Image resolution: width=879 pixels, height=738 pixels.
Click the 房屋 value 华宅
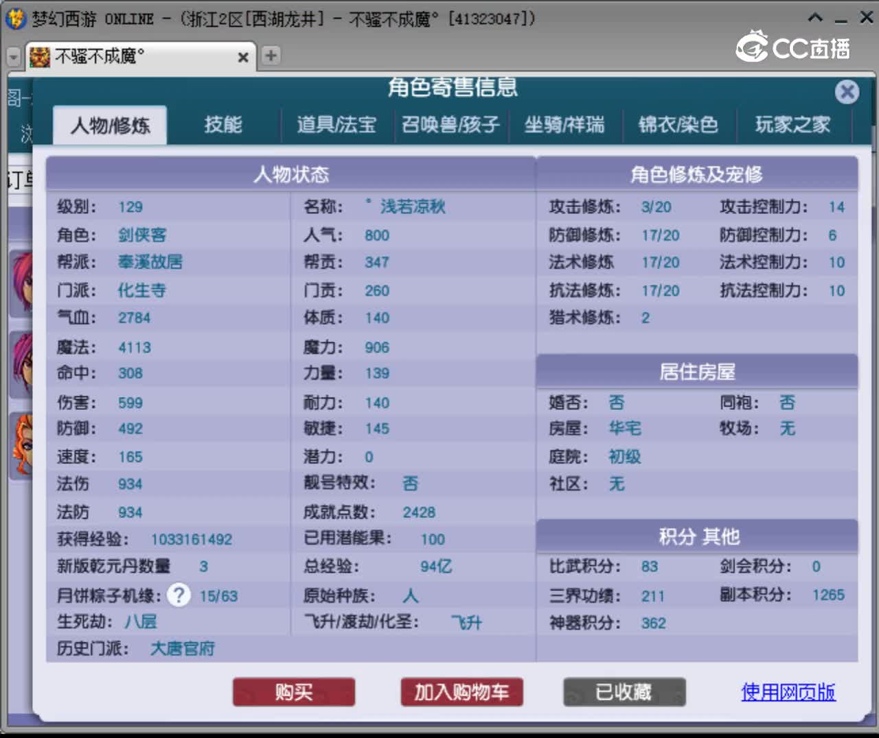[x=625, y=429]
